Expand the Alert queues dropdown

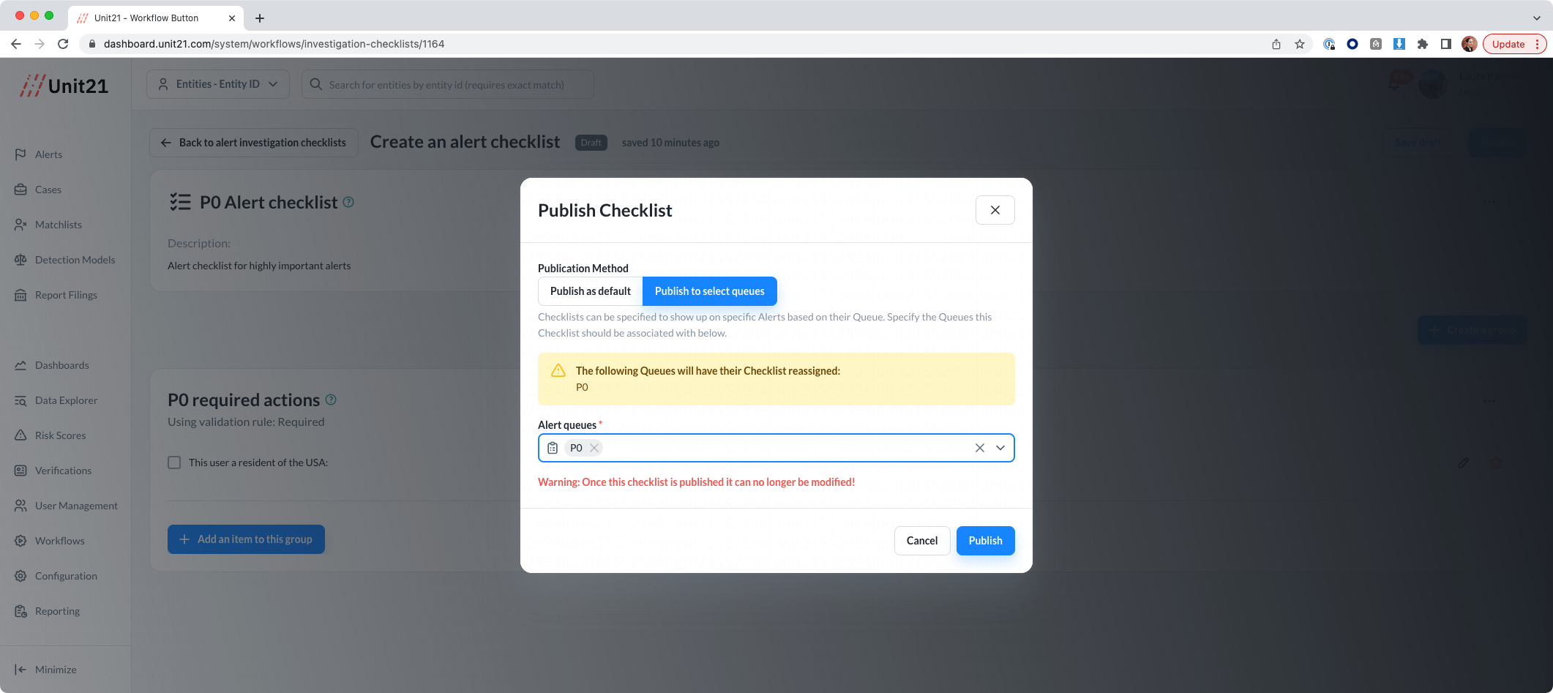pos(1000,448)
